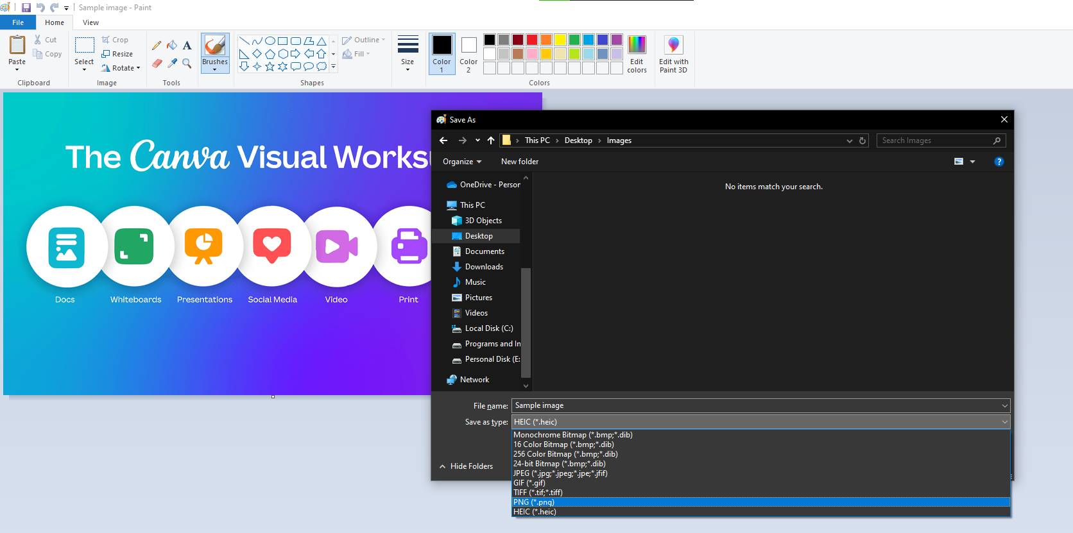Screen dimensions: 1073x533
Task: Switch to the View ribbon tab
Action: point(90,22)
